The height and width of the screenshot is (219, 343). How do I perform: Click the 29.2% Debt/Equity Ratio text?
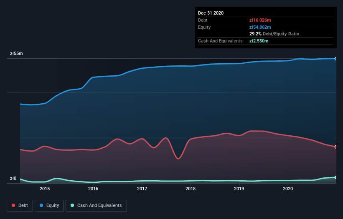point(274,34)
